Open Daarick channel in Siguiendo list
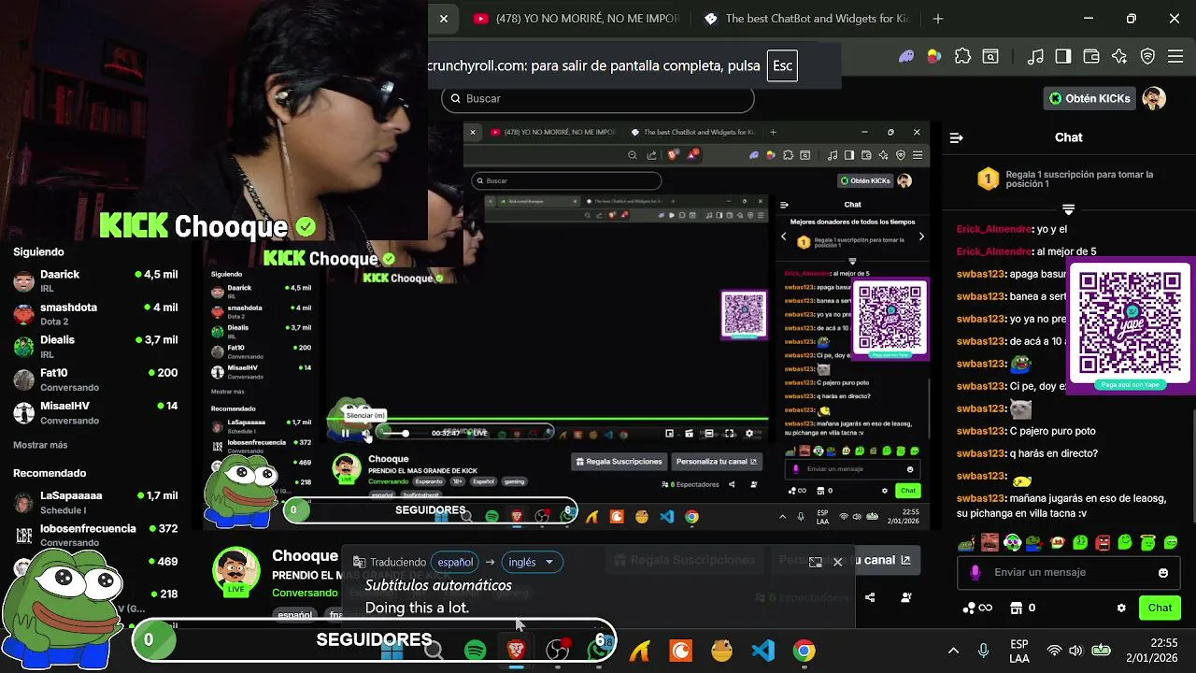Image resolution: width=1196 pixels, height=673 pixels. tap(95, 280)
